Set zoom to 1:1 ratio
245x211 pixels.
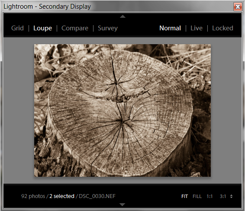(x=210, y=196)
